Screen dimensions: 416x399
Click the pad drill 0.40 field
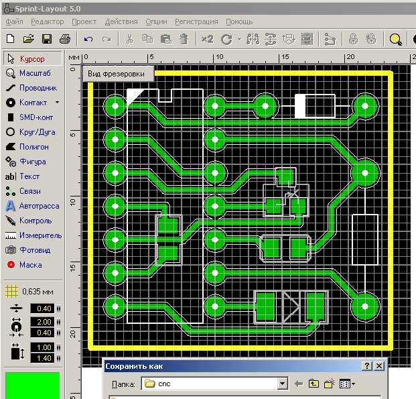tap(42, 333)
